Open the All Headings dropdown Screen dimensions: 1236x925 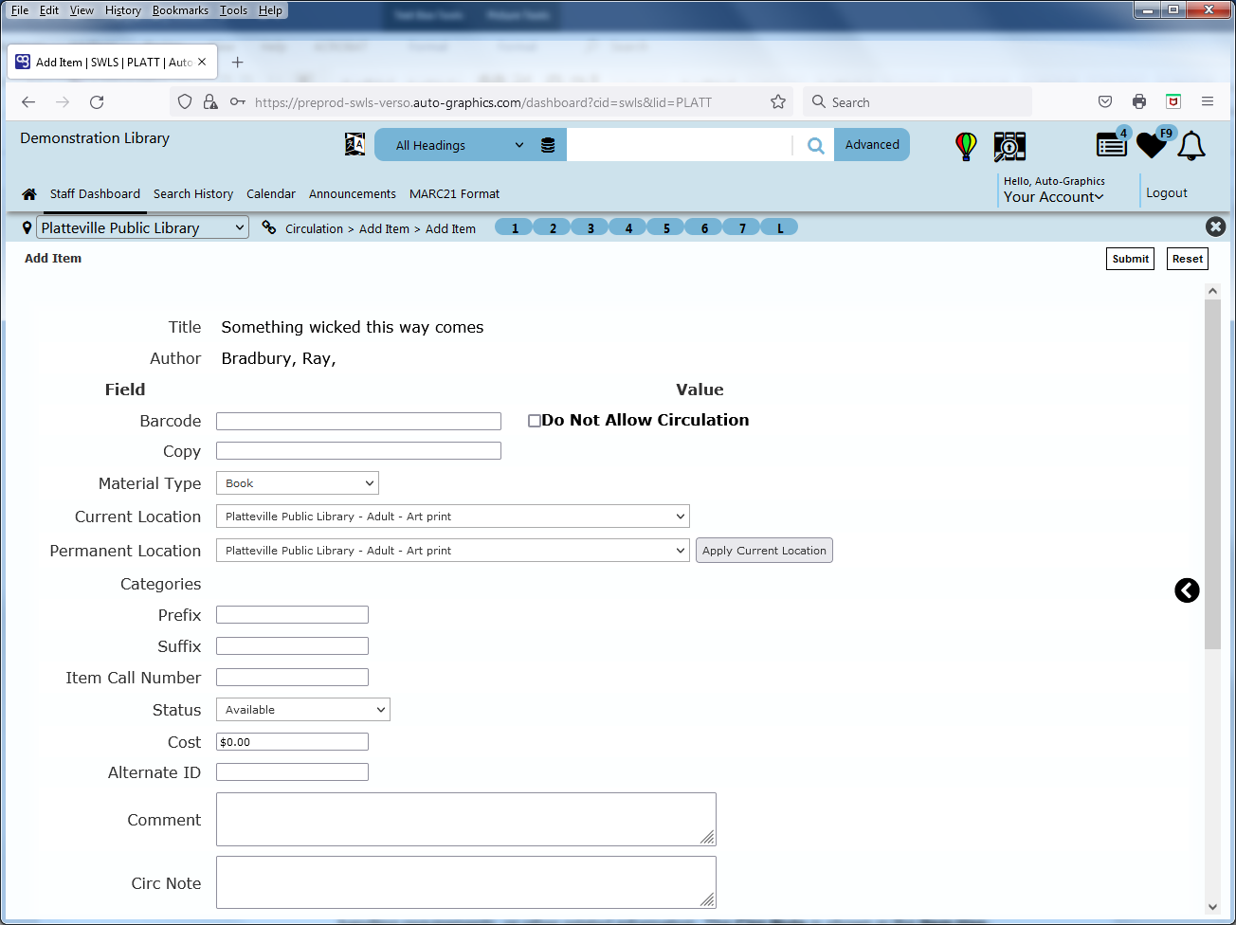tap(460, 145)
